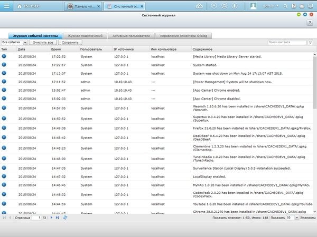Screen dimensions: 317x237
Task: Go to last log page
Action: [57, 218]
